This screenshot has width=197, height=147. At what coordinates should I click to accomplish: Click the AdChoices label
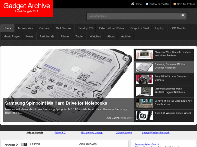[10, 145]
